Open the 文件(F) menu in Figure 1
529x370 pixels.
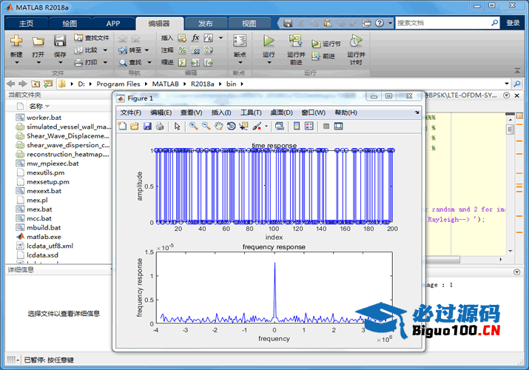pos(130,112)
